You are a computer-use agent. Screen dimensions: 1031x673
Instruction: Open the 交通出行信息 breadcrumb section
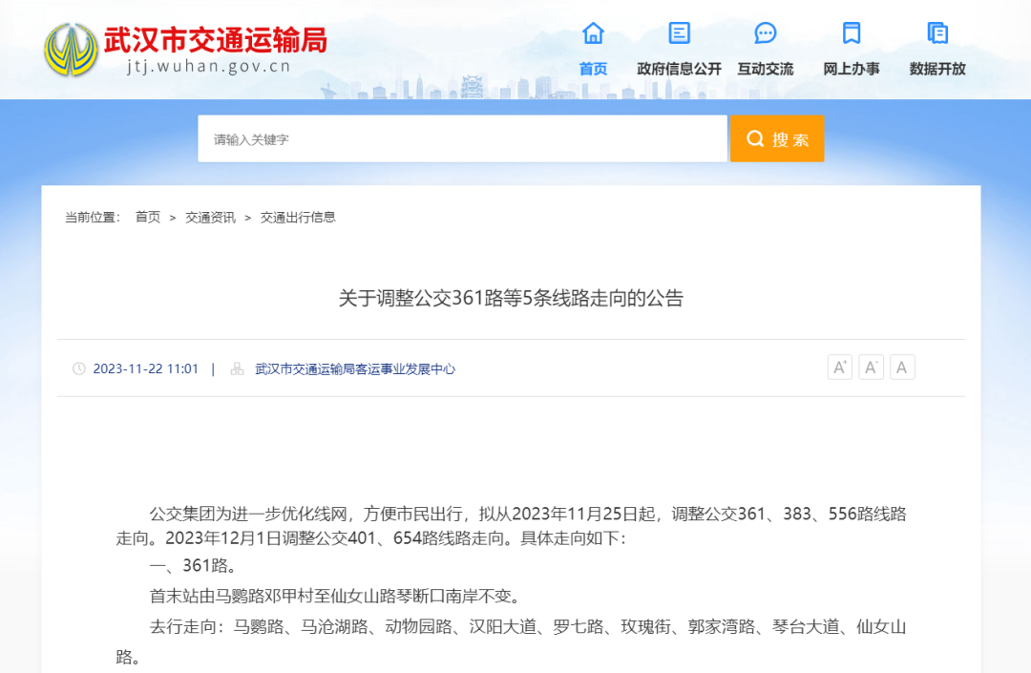pos(299,217)
